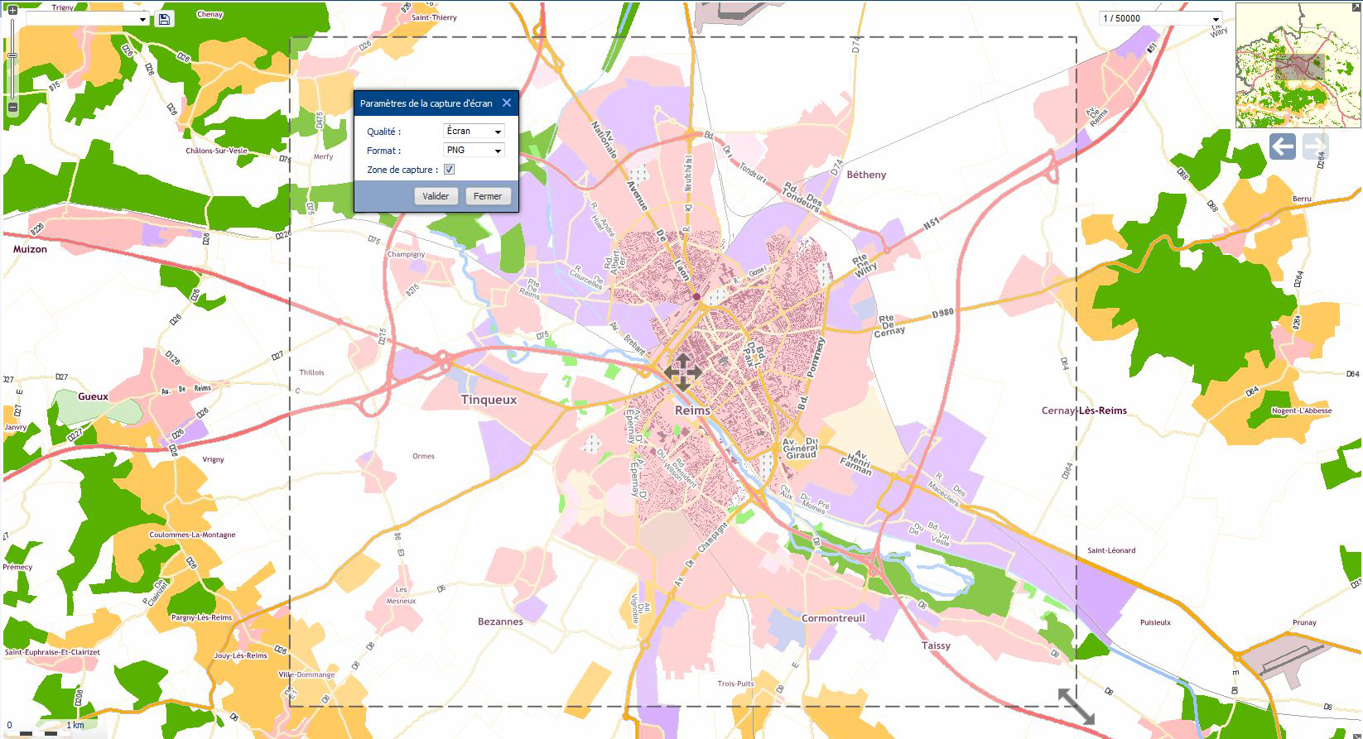Go to the next map view arrow
The width and height of the screenshot is (1363, 739).
(1316, 147)
